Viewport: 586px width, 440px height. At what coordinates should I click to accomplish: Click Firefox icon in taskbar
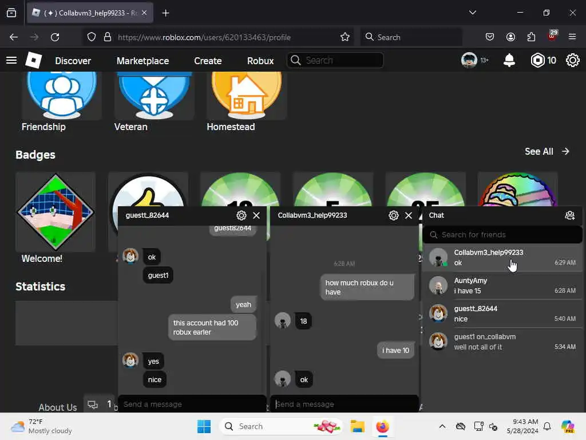(x=382, y=426)
